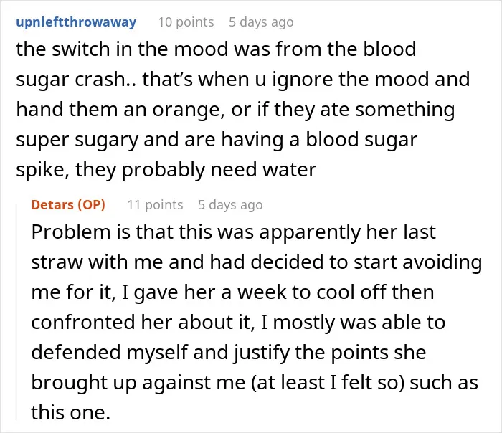The image size is (502, 433).
Task: Click the final words "this one."
Action: click(x=71, y=412)
